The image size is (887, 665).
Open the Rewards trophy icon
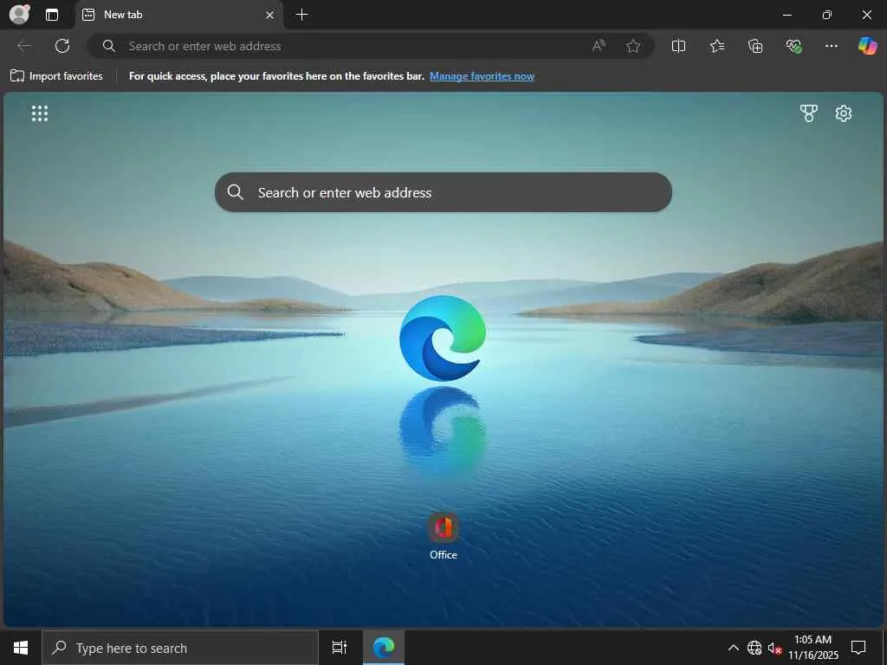[809, 113]
